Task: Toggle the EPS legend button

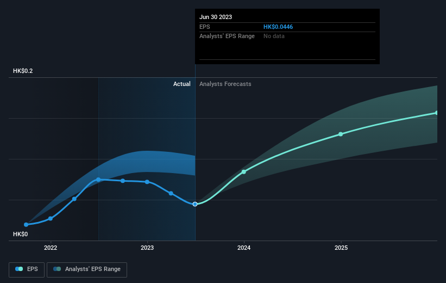Action: (27, 269)
